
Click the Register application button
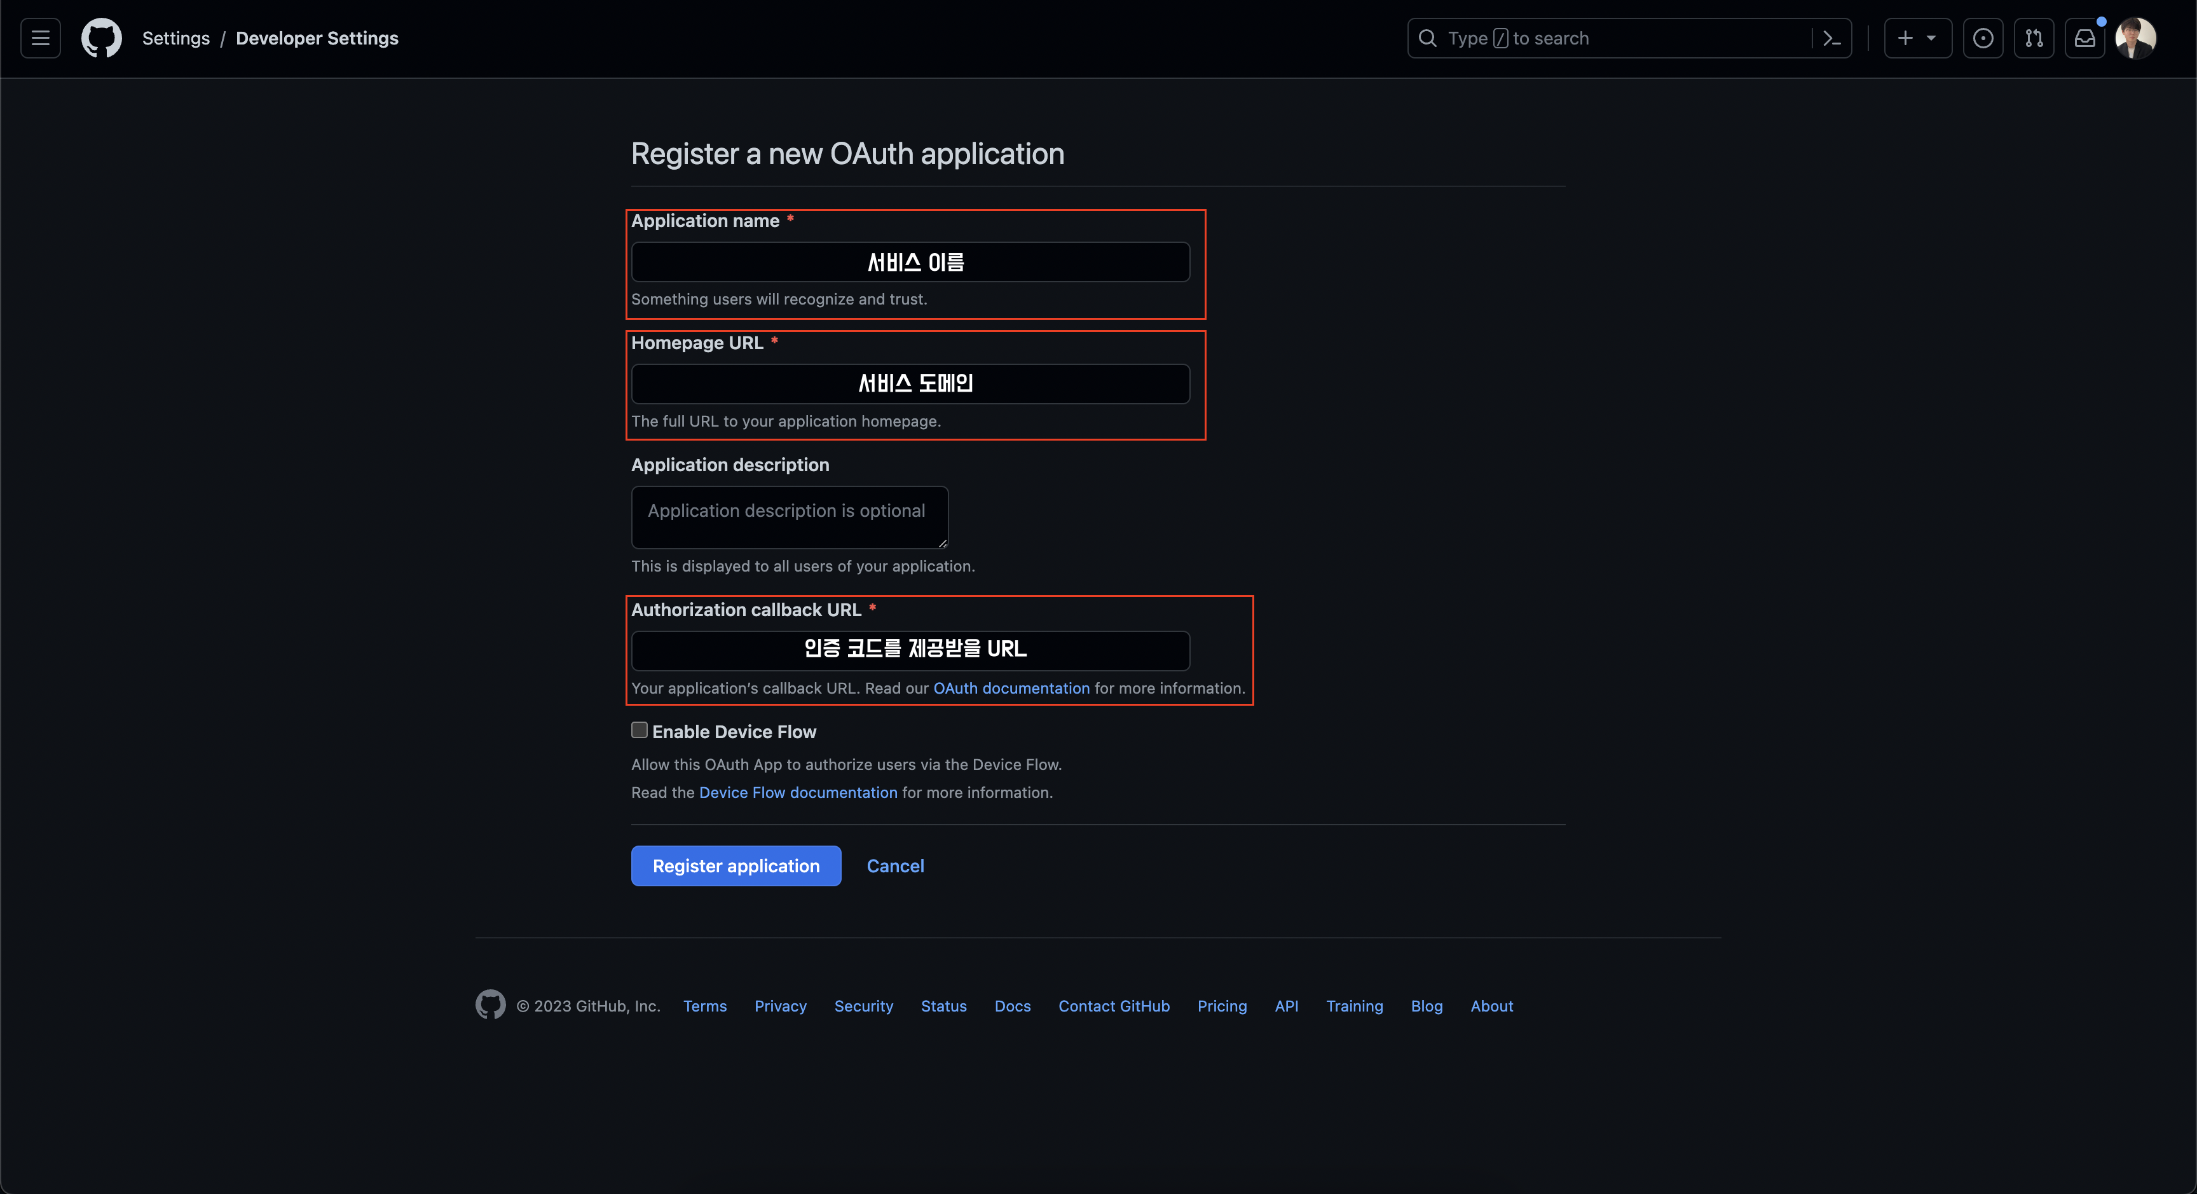click(x=735, y=866)
